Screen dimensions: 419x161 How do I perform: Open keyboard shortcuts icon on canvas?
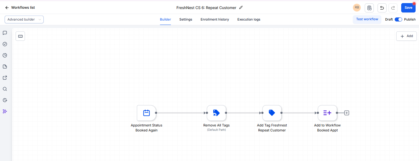tap(20, 36)
